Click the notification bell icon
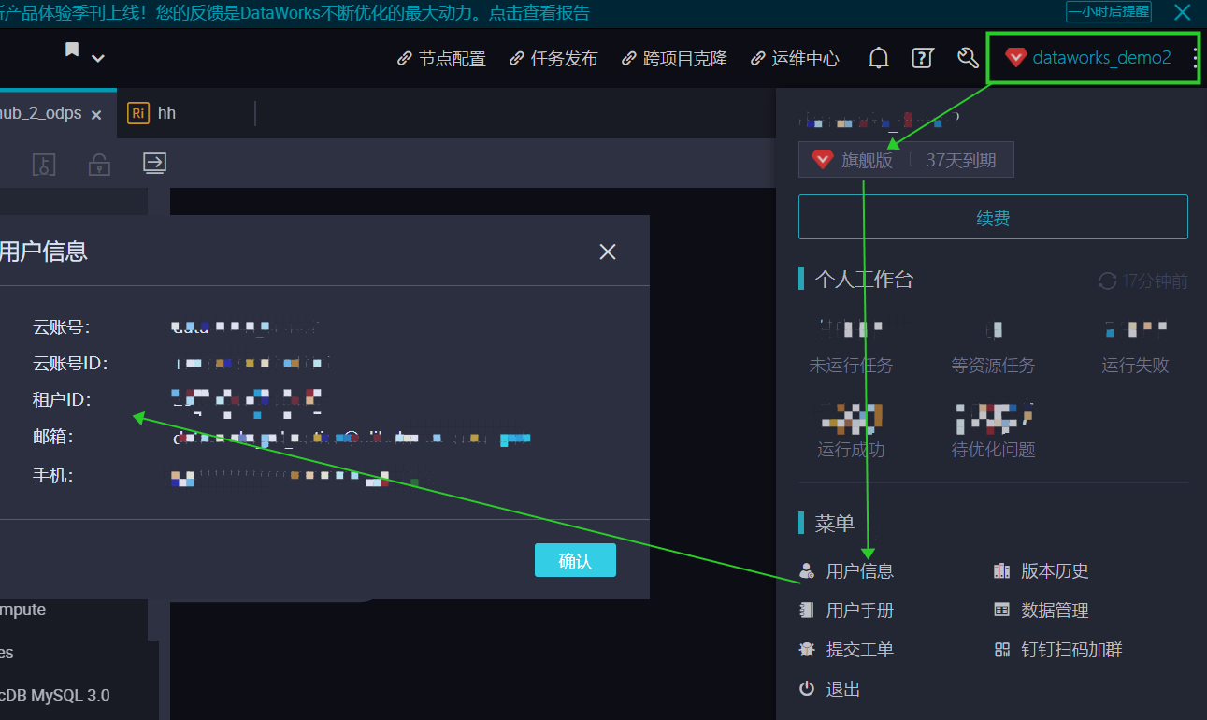The height and width of the screenshot is (720, 1207). click(879, 58)
